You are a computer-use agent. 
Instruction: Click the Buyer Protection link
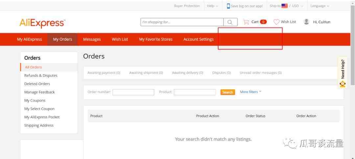click(187, 6)
